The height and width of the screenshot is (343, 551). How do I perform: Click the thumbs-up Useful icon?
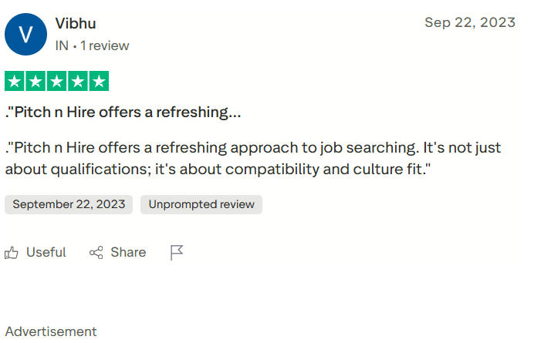tap(12, 253)
